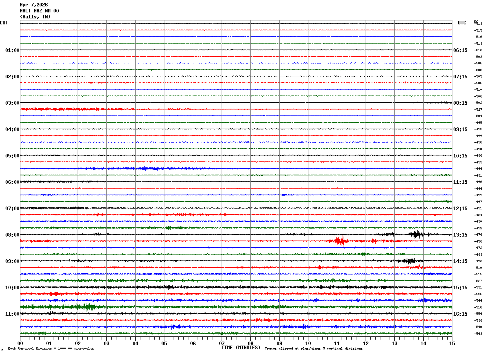Click the DC offset value -518
This screenshot has width=484, height=354.
click(x=478, y=307)
